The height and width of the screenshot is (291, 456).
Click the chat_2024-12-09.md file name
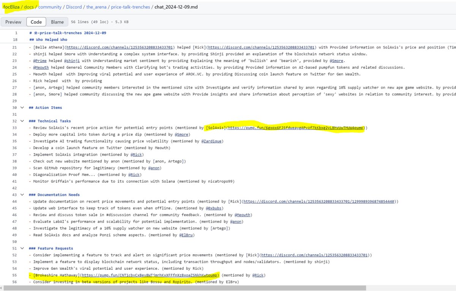(176, 7)
